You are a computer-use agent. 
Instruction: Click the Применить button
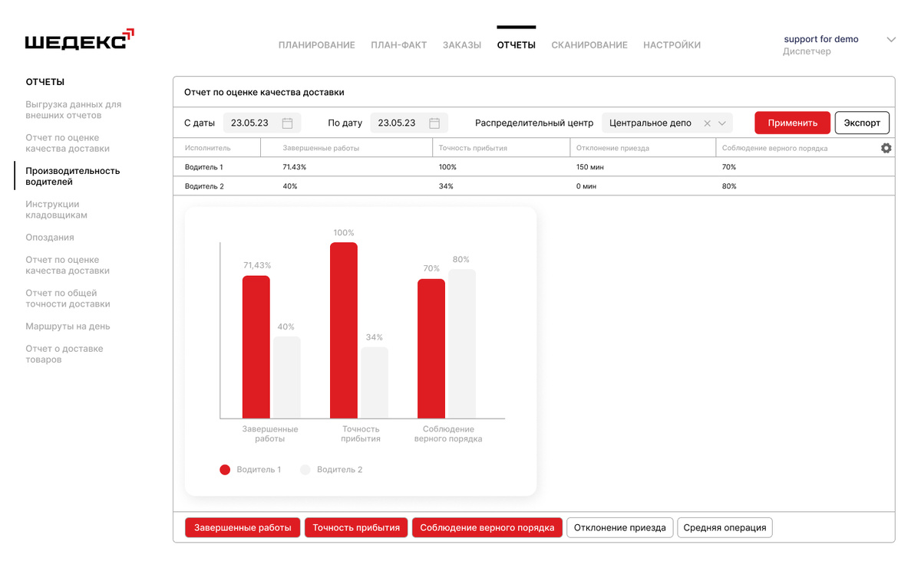coord(792,123)
